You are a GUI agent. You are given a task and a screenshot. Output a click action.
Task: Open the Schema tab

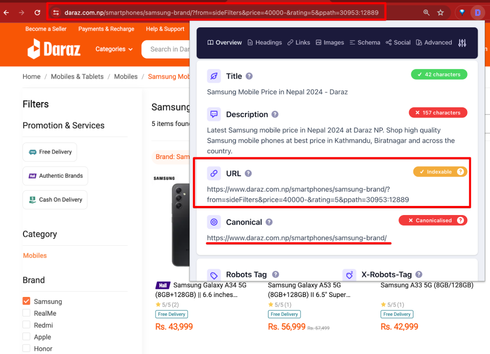365,43
